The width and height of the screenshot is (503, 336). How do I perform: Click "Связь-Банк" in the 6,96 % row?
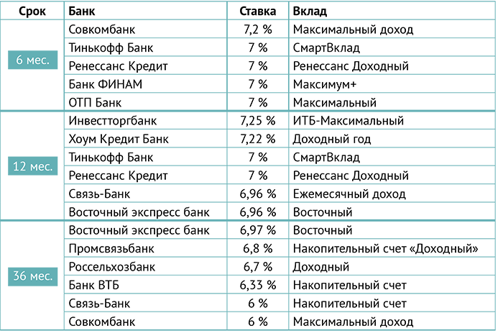[x=99, y=194]
